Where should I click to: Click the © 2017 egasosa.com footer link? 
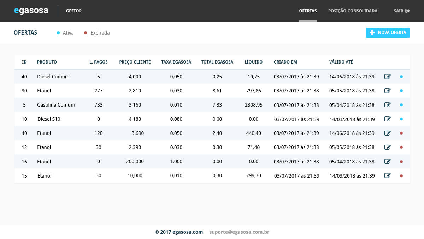(179, 232)
